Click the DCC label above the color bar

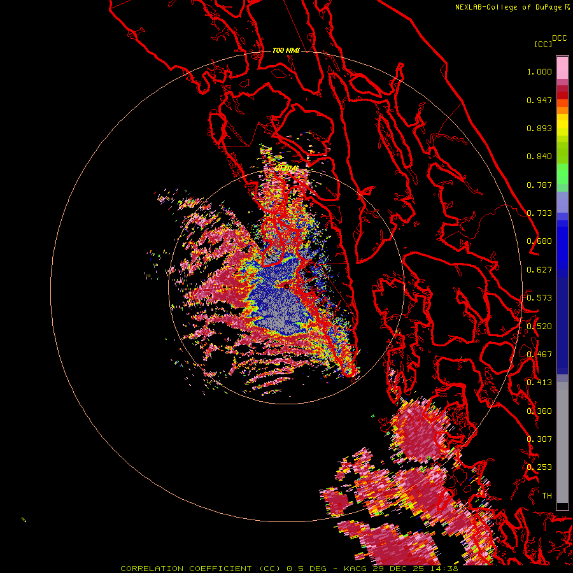click(559, 38)
